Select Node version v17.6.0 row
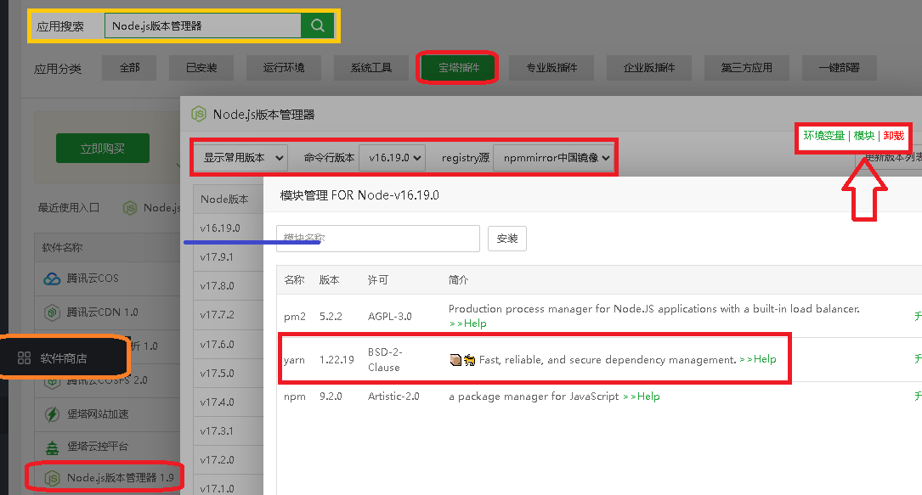 click(x=229, y=344)
